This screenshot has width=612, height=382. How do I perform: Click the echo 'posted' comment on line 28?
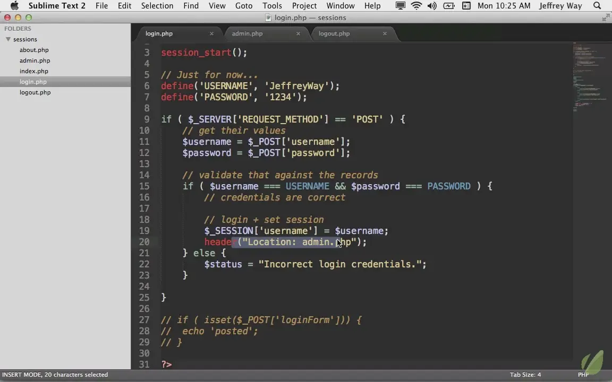pos(210,331)
